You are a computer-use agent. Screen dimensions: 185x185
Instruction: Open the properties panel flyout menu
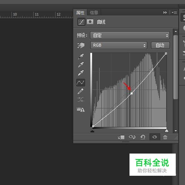(174, 13)
